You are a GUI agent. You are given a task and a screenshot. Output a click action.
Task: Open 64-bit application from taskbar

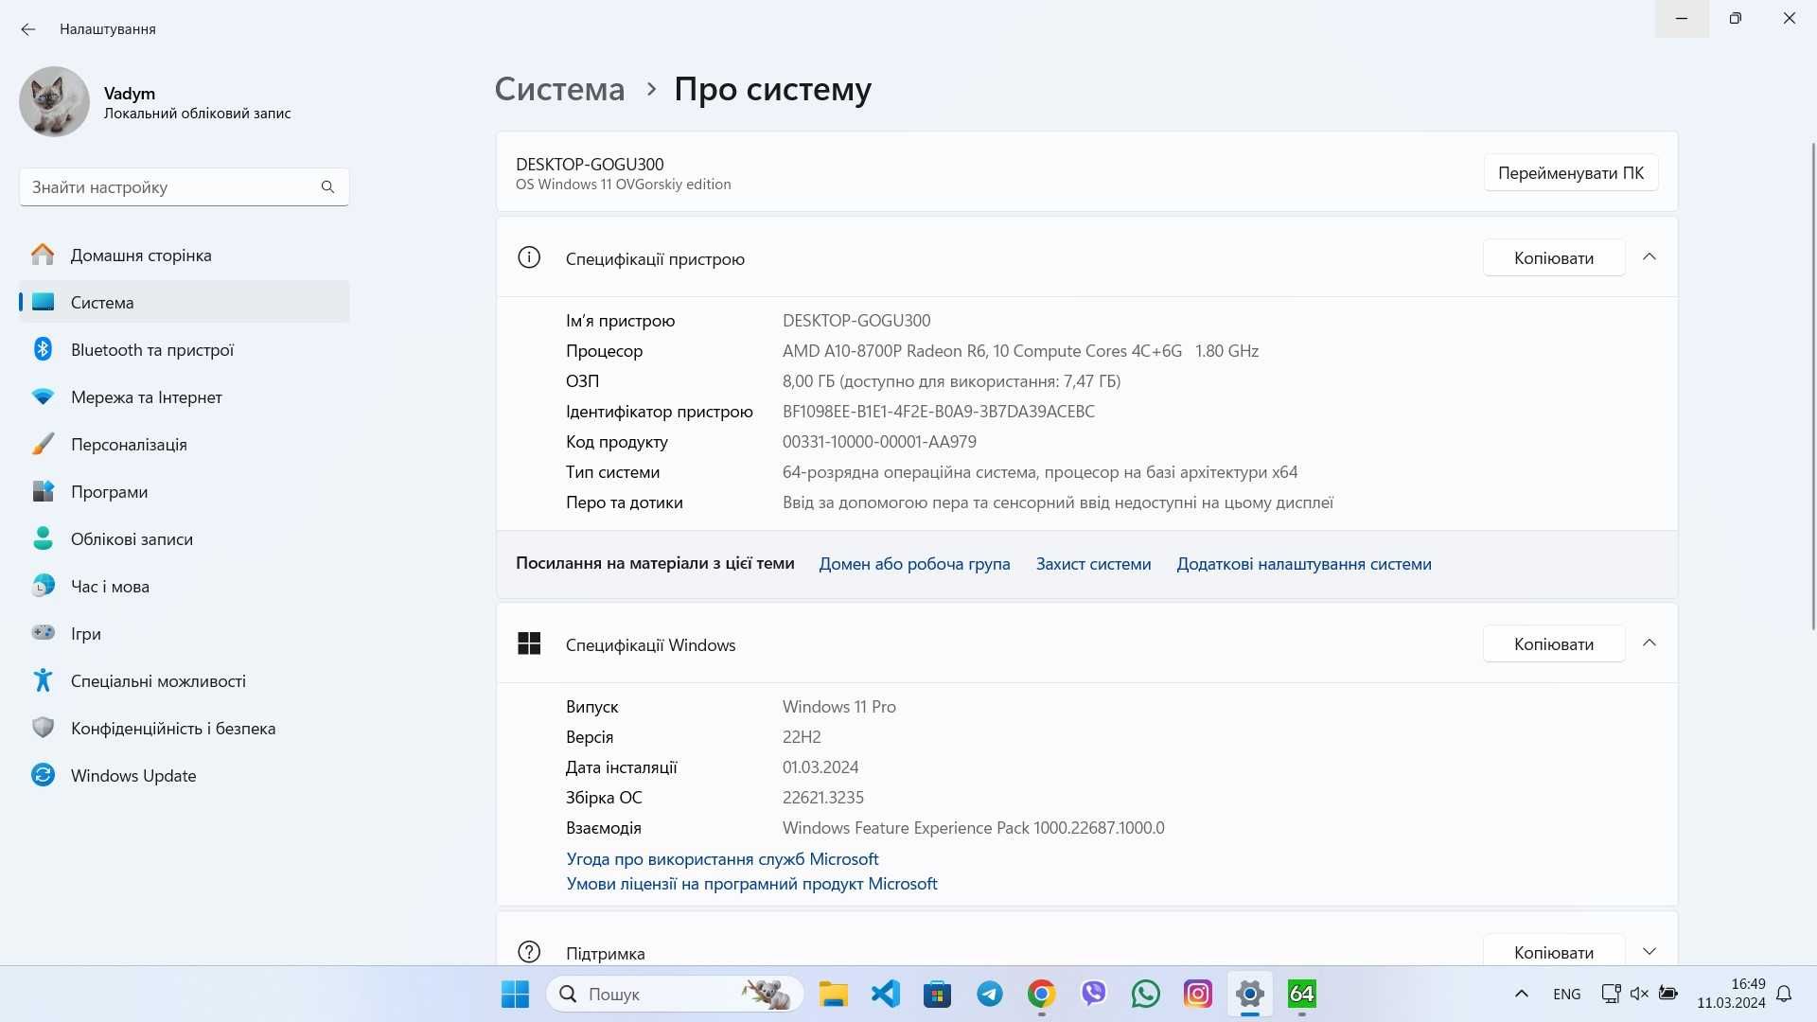coord(1301,994)
